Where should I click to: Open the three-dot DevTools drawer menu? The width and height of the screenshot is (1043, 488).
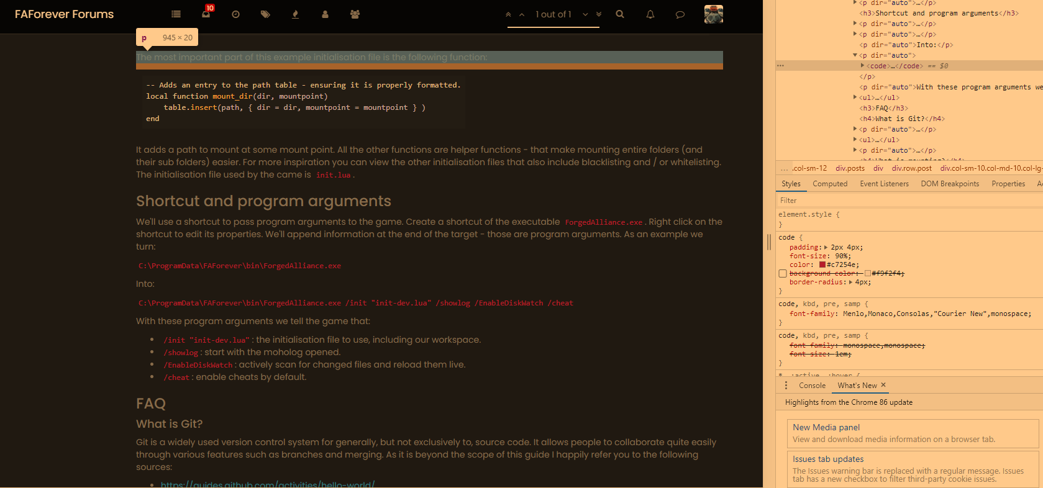786,386
